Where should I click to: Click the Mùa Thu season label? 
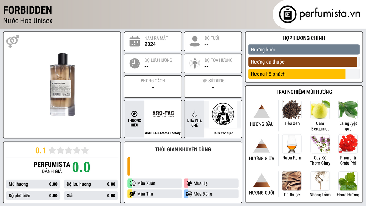[145, 194]
